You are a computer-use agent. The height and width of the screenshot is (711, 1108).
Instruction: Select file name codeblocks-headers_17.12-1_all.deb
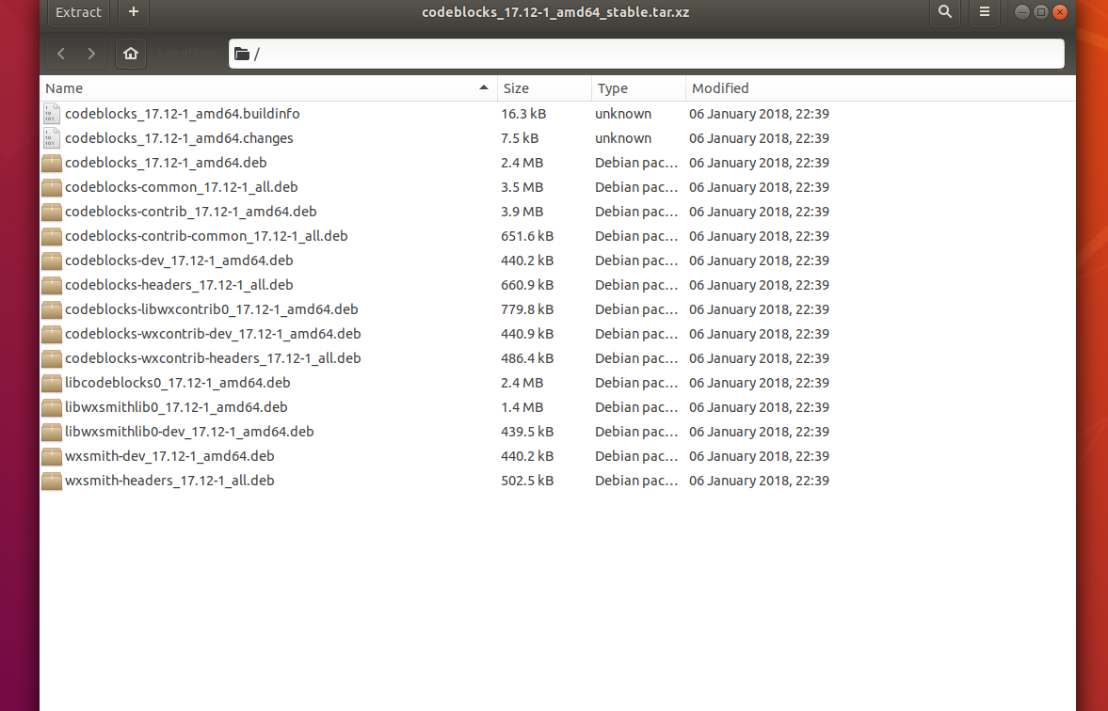pos(179,285)
